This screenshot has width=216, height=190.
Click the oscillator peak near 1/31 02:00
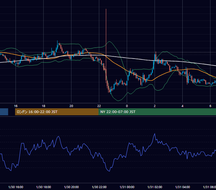pyautogui.click(x=155, y=134)
